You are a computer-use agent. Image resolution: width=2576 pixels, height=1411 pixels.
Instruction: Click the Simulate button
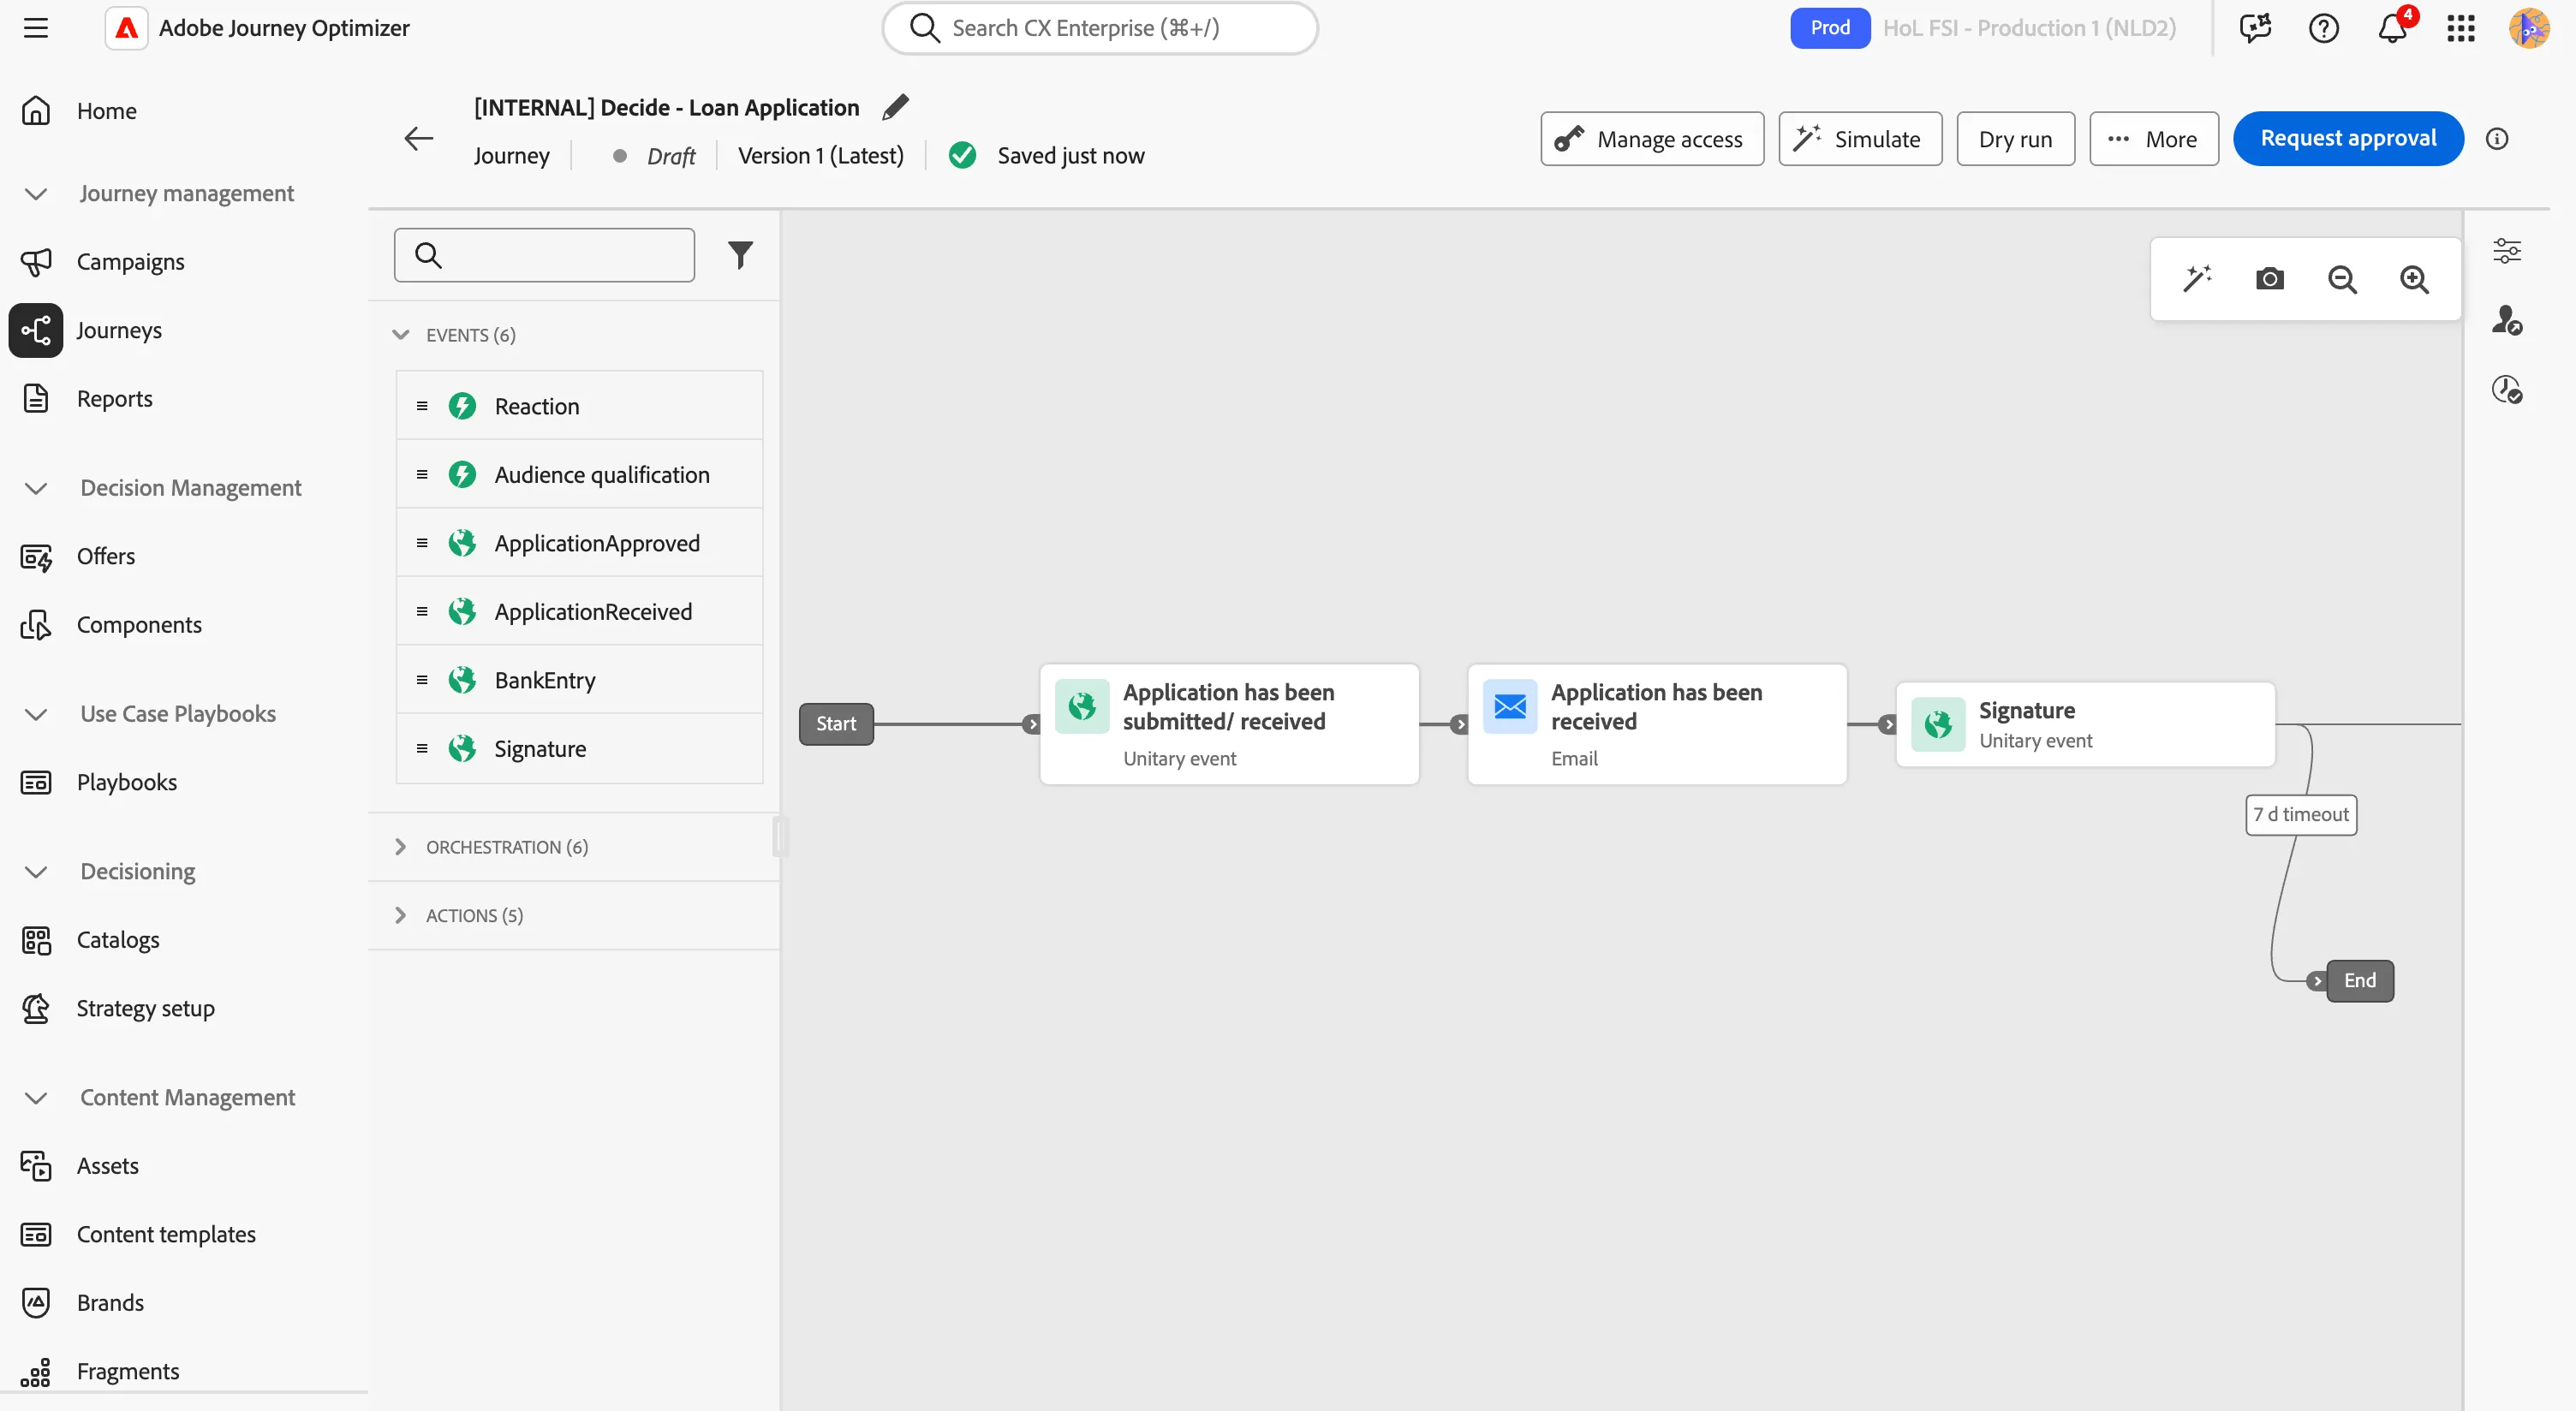point(1860,139)
